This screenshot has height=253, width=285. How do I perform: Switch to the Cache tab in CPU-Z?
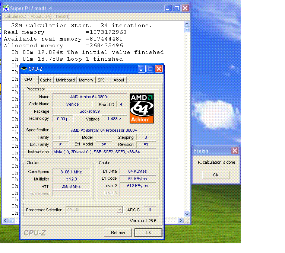point(45,80)
